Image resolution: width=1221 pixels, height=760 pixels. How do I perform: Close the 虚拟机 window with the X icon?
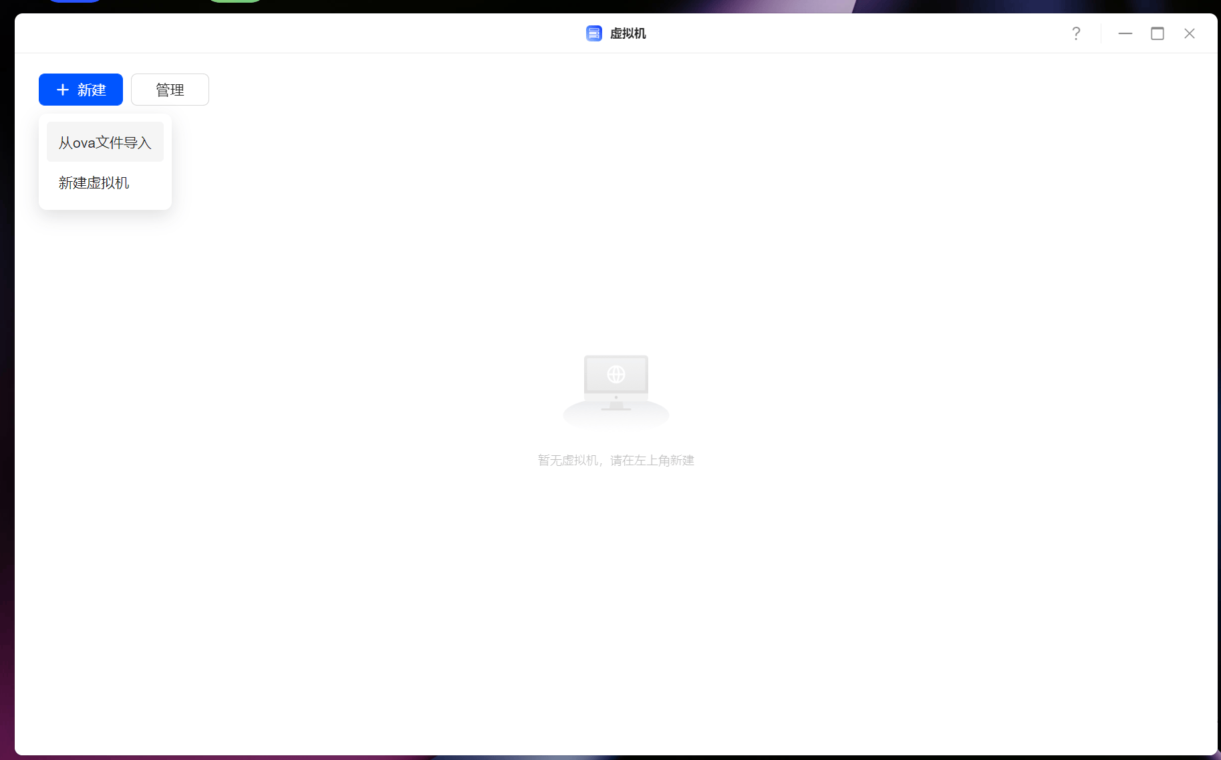(1190, 33)
